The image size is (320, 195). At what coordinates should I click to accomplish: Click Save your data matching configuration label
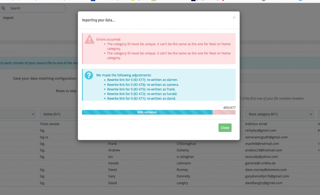pyautogui.click(x=45, y=78)
